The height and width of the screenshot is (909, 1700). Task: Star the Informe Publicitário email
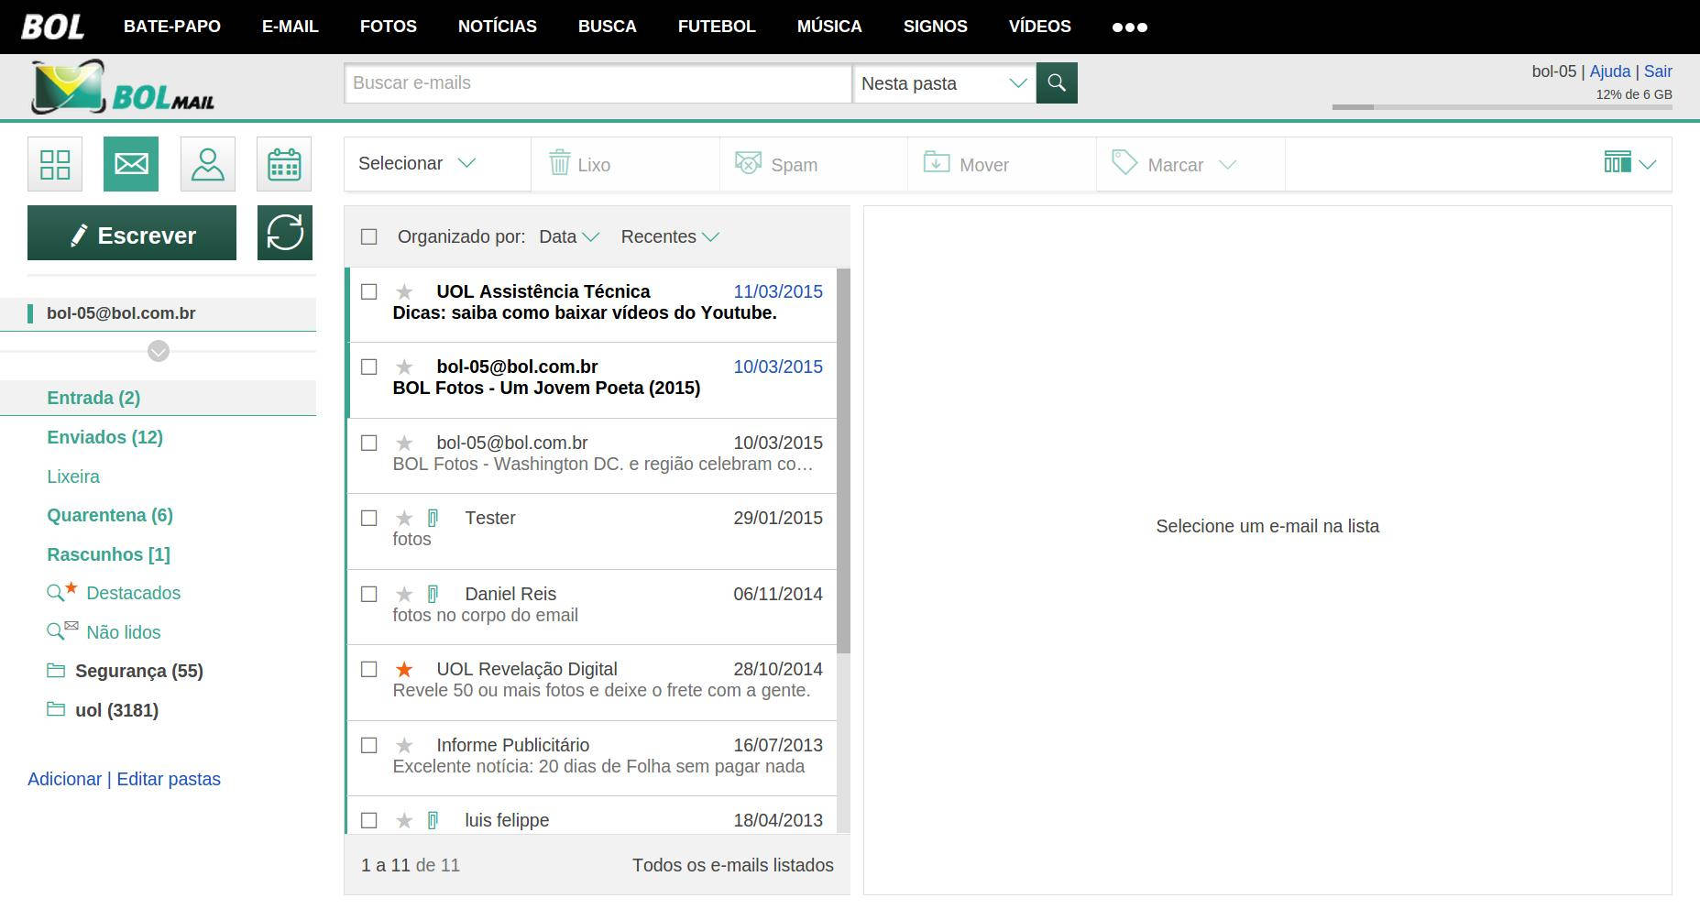(x=404, y=746)
